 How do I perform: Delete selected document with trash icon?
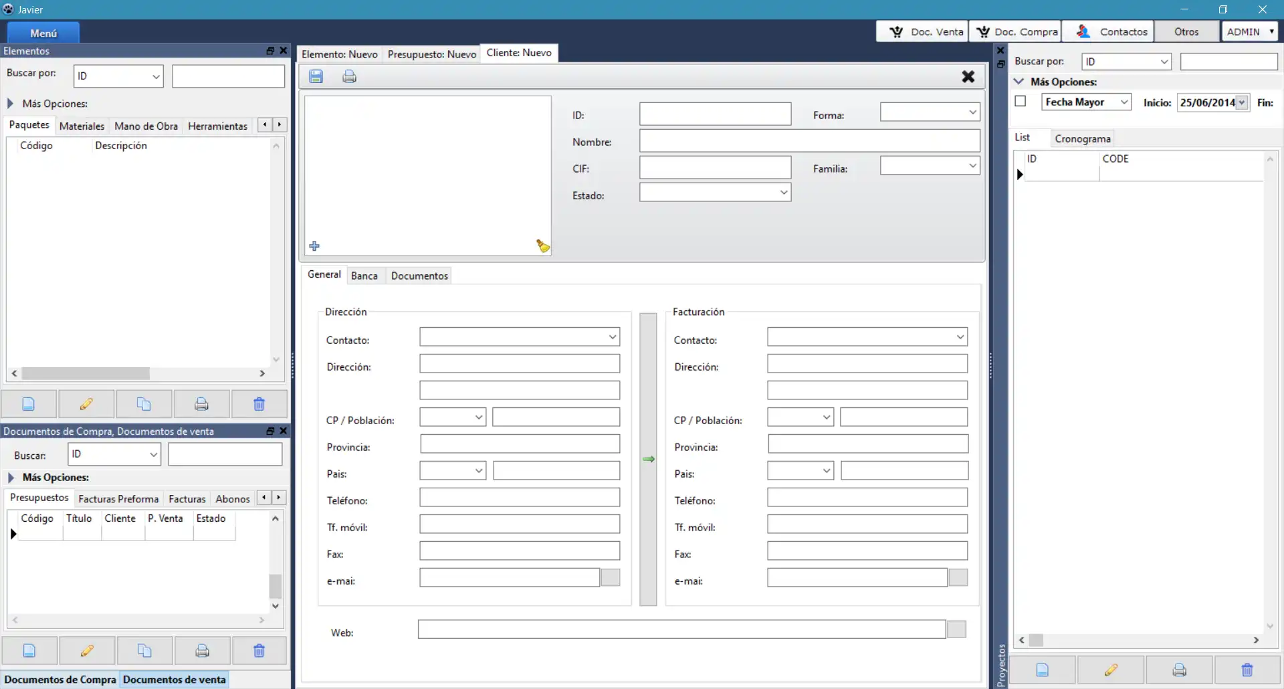tap(259, 650)
